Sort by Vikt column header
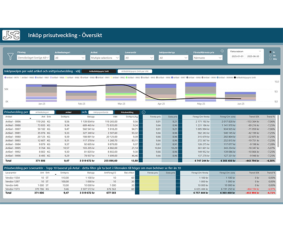The height and width of the screenshot is (232, 283). (115, 117)
